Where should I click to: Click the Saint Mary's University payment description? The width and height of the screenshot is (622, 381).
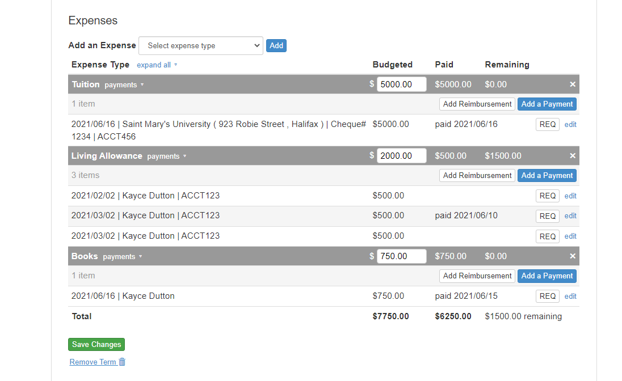coord(218,130)
